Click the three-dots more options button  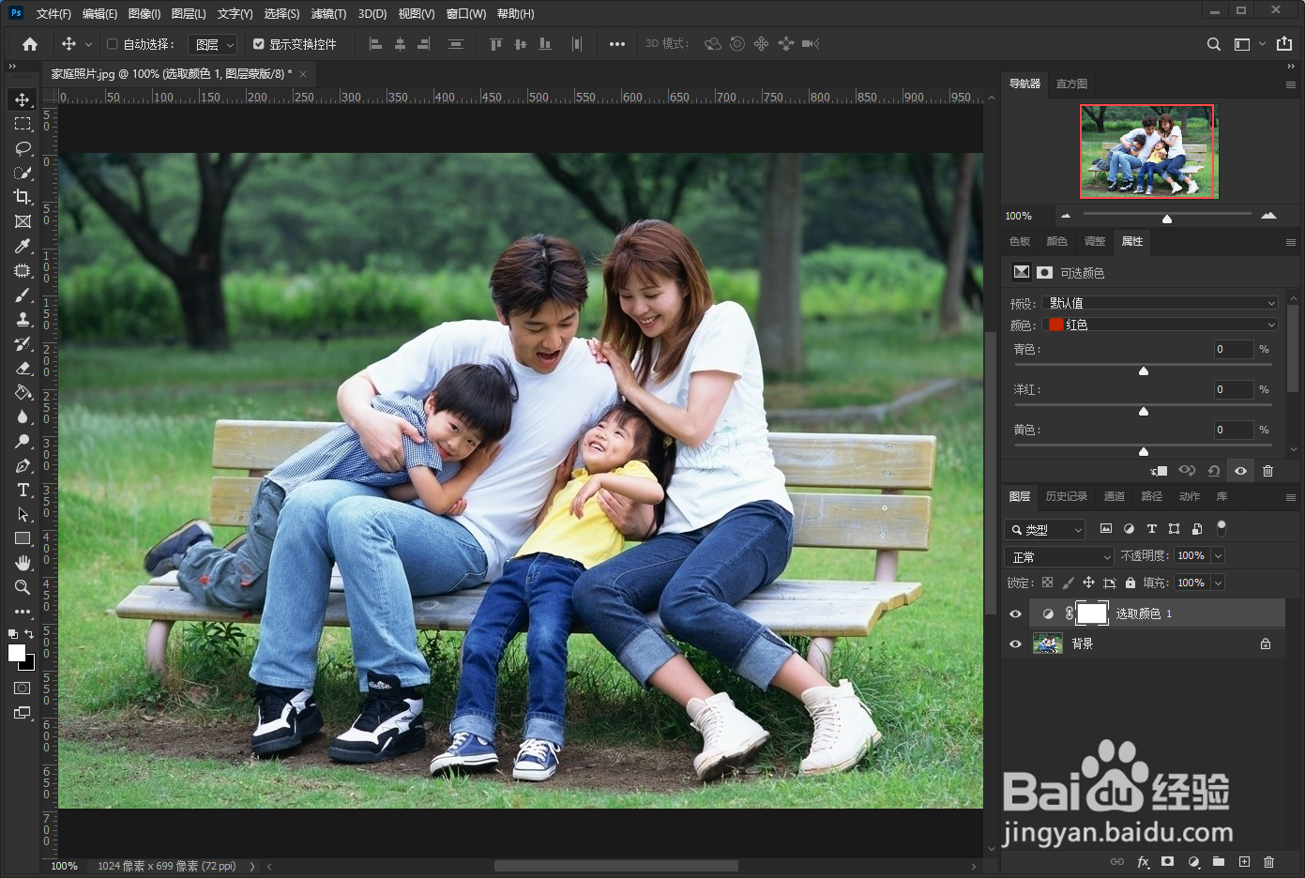pyautogui.click(x=616, y=44)
